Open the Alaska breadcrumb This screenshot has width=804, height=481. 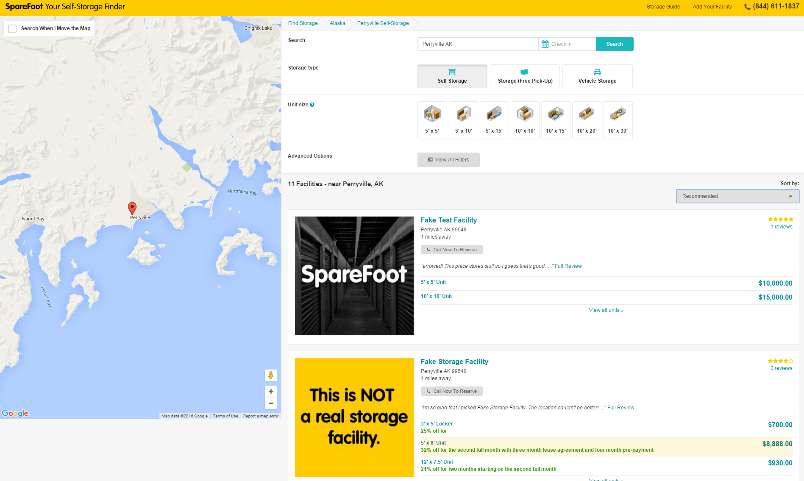[337, 23]
